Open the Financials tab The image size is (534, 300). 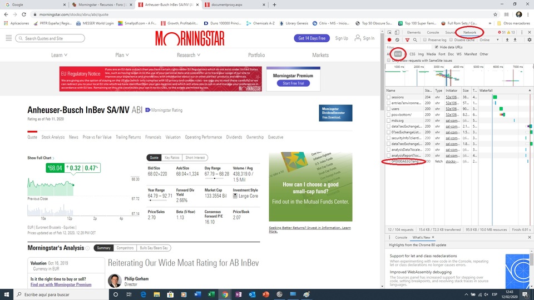tap(153, 137)
